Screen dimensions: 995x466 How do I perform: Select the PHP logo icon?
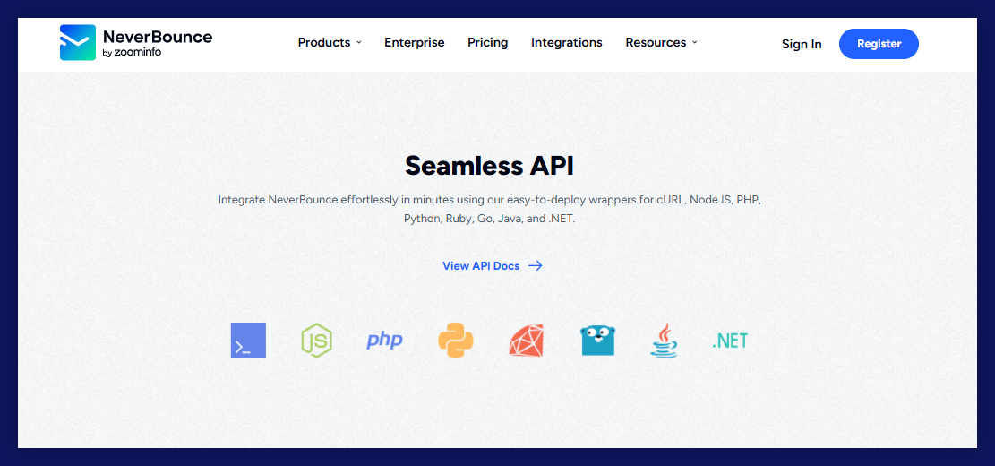coord(384,341)
